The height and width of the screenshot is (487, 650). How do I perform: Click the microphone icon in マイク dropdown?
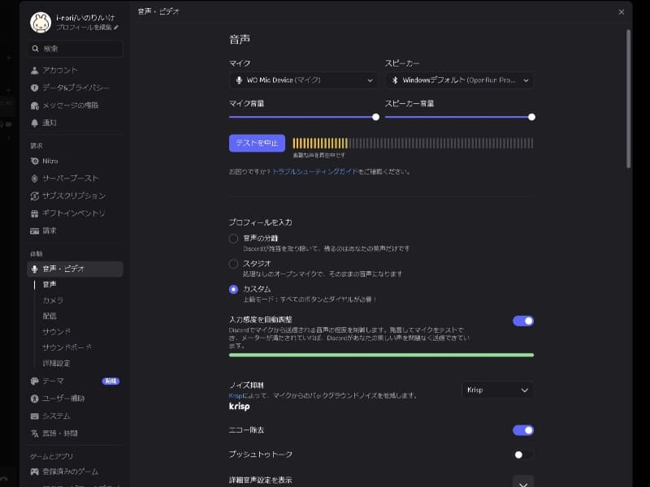pos(239,80)
